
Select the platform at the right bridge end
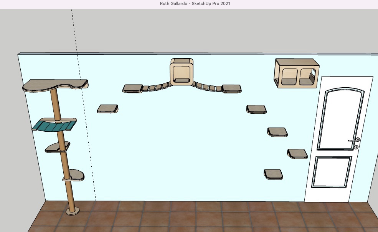(232, 88)
